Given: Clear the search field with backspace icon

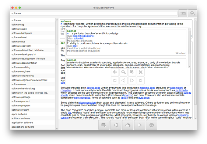Looking at the screenshot, I should point(183,13).
